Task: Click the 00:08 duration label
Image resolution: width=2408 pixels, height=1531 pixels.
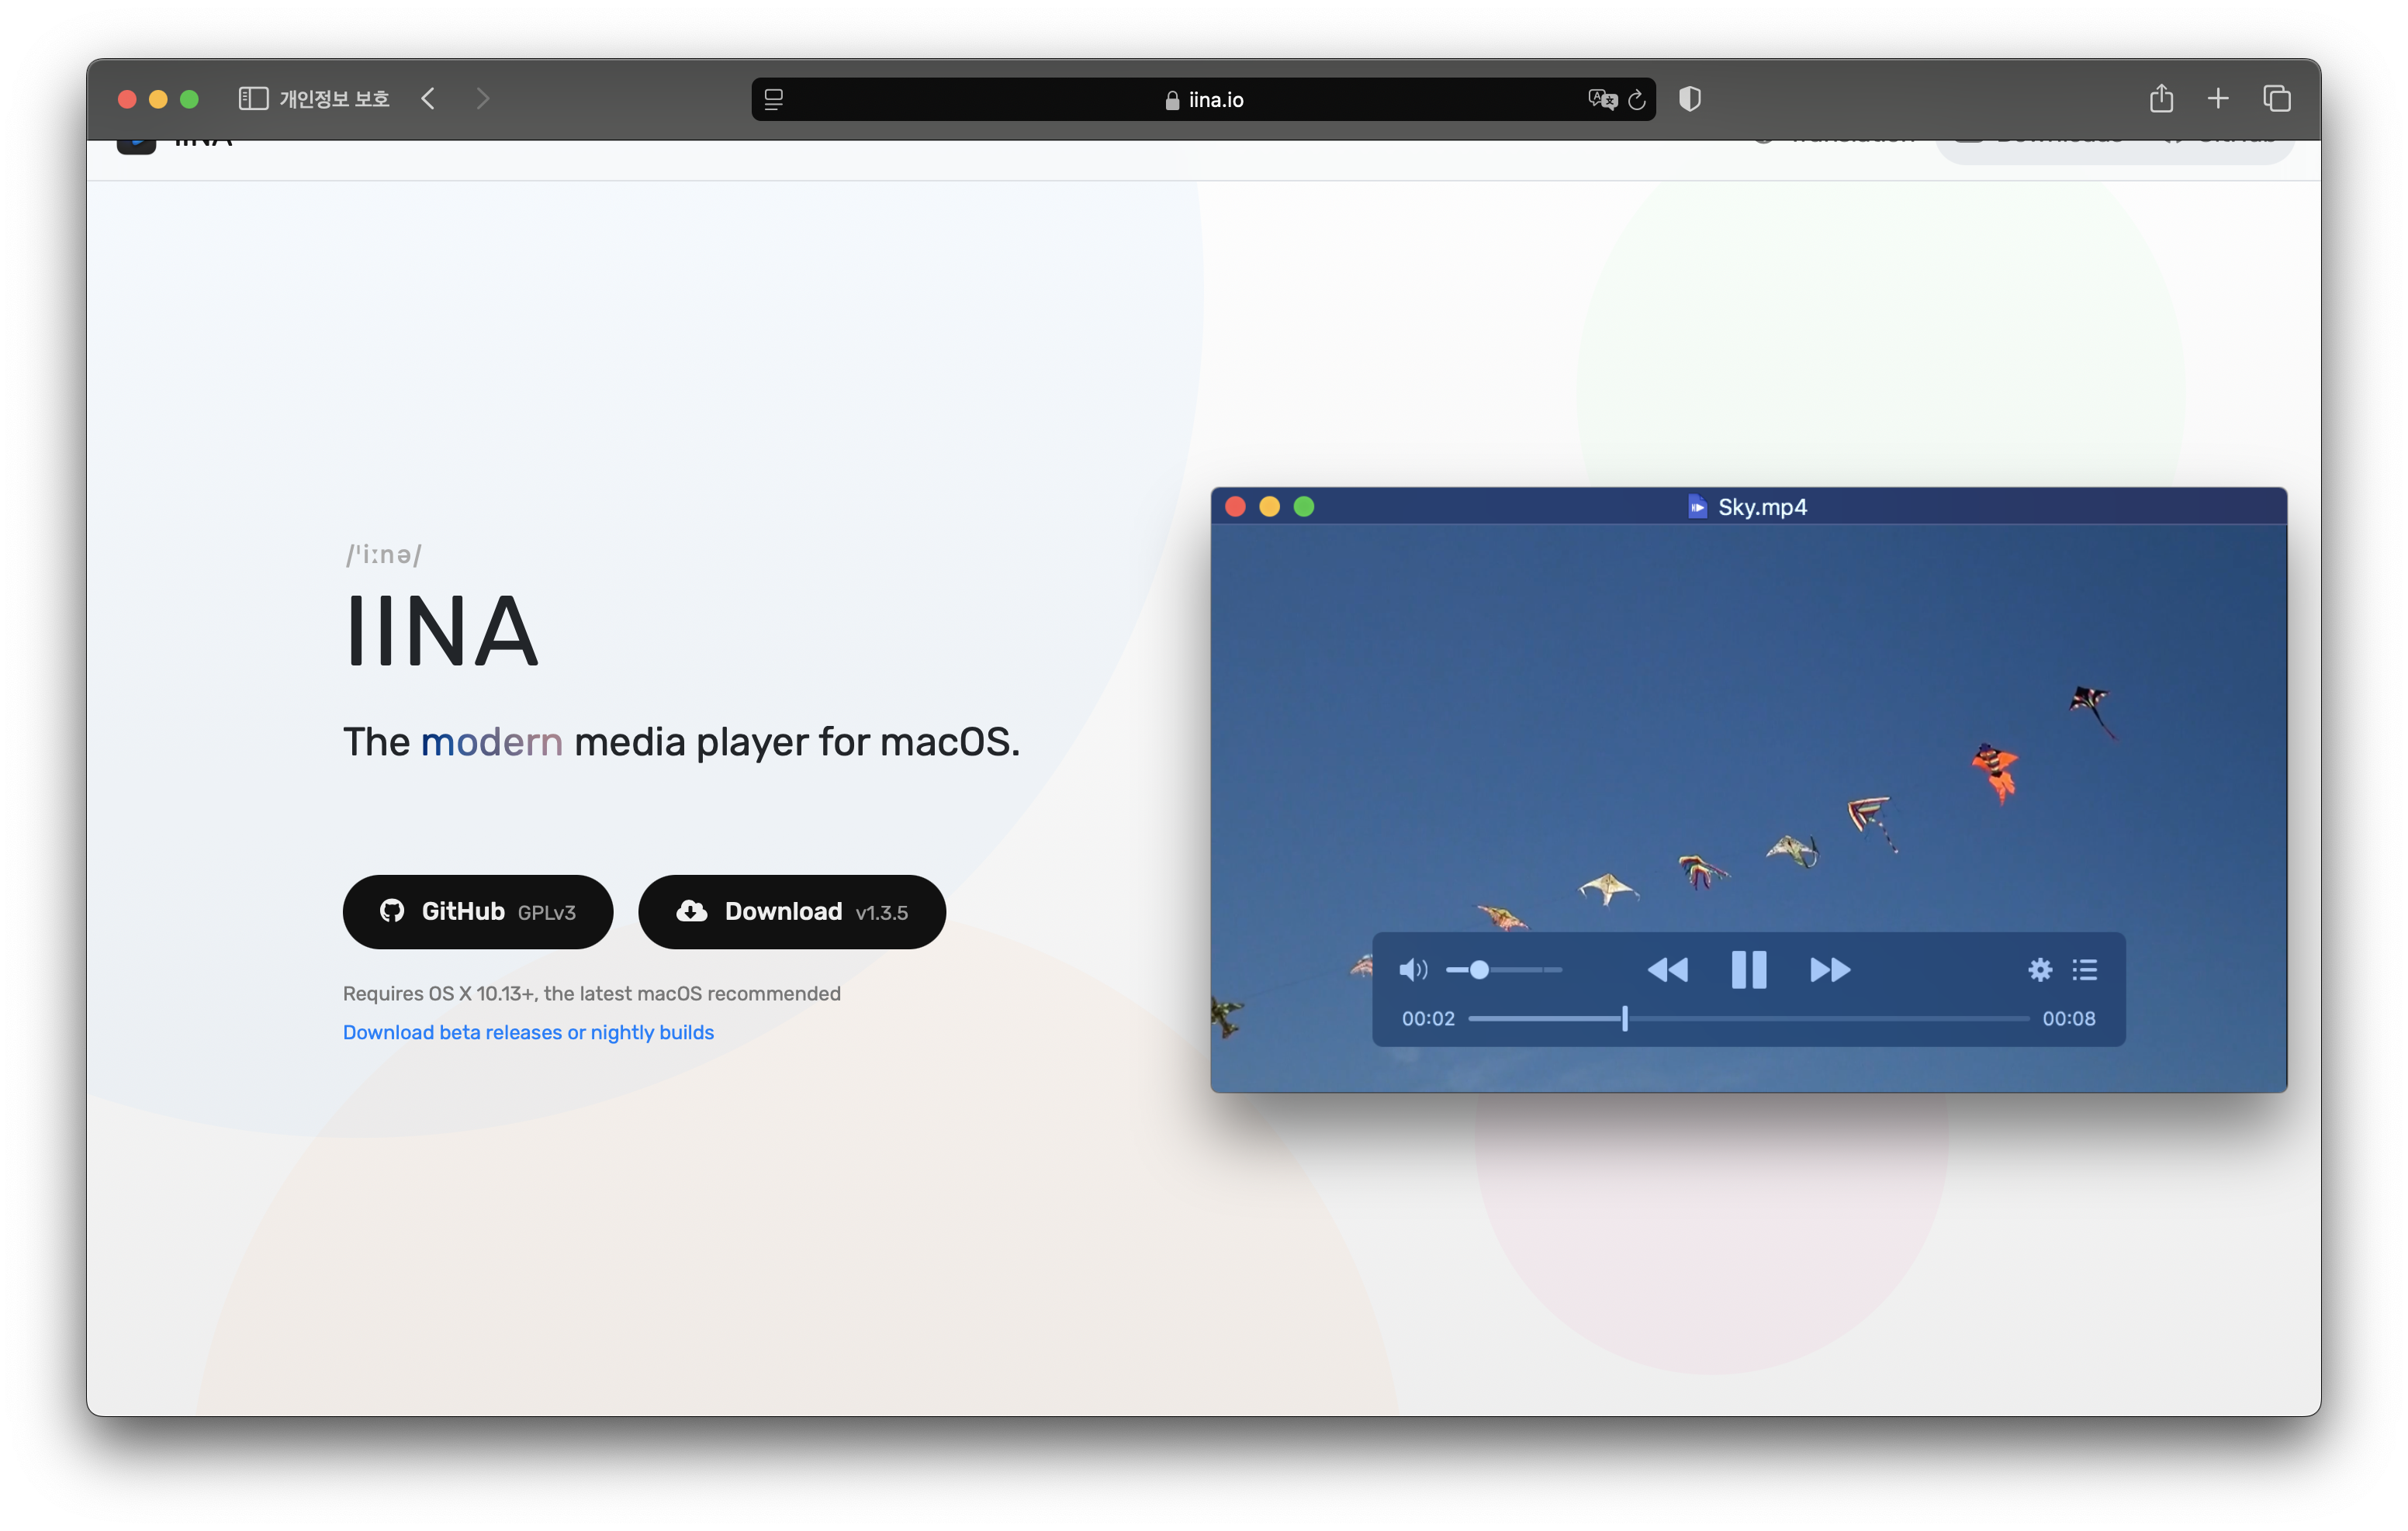Action: point(2069,1018)
